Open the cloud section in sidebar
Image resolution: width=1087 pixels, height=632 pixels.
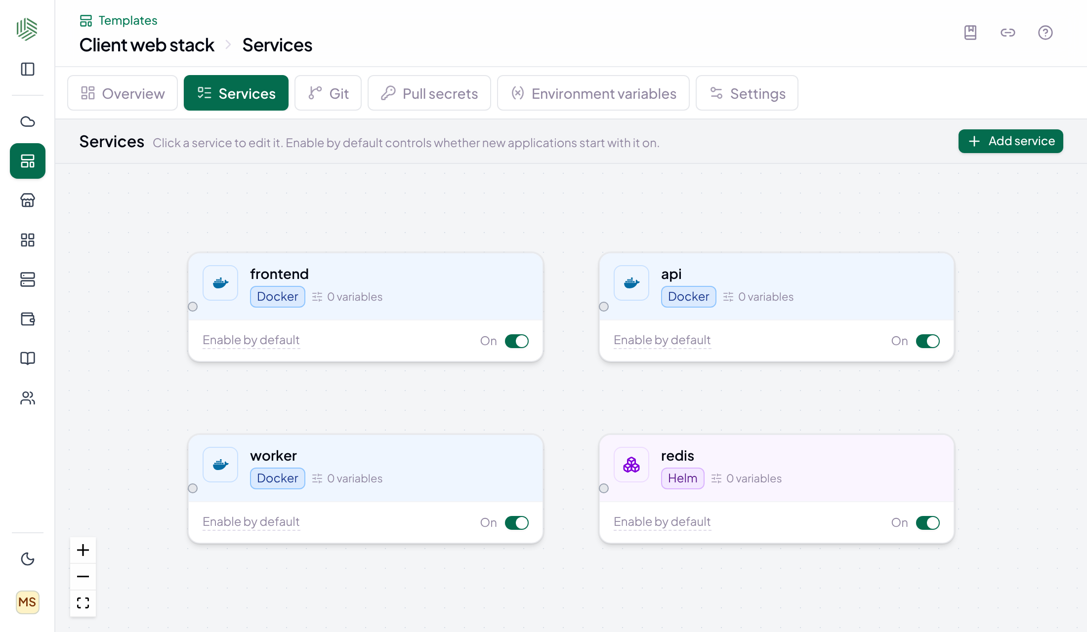pos(28,121)
